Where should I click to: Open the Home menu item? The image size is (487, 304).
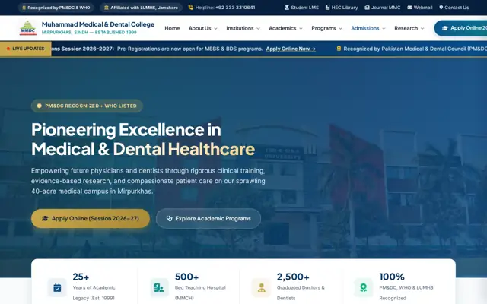tap(172, 28)
